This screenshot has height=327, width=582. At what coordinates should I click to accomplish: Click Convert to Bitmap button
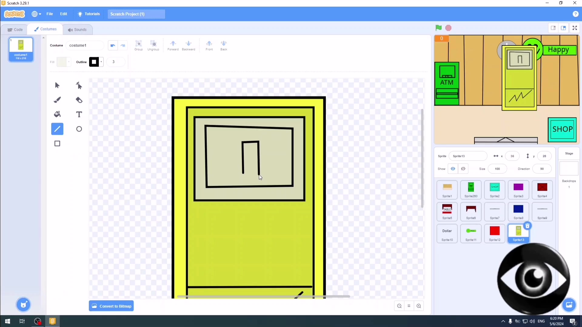(x=111, y=306)
